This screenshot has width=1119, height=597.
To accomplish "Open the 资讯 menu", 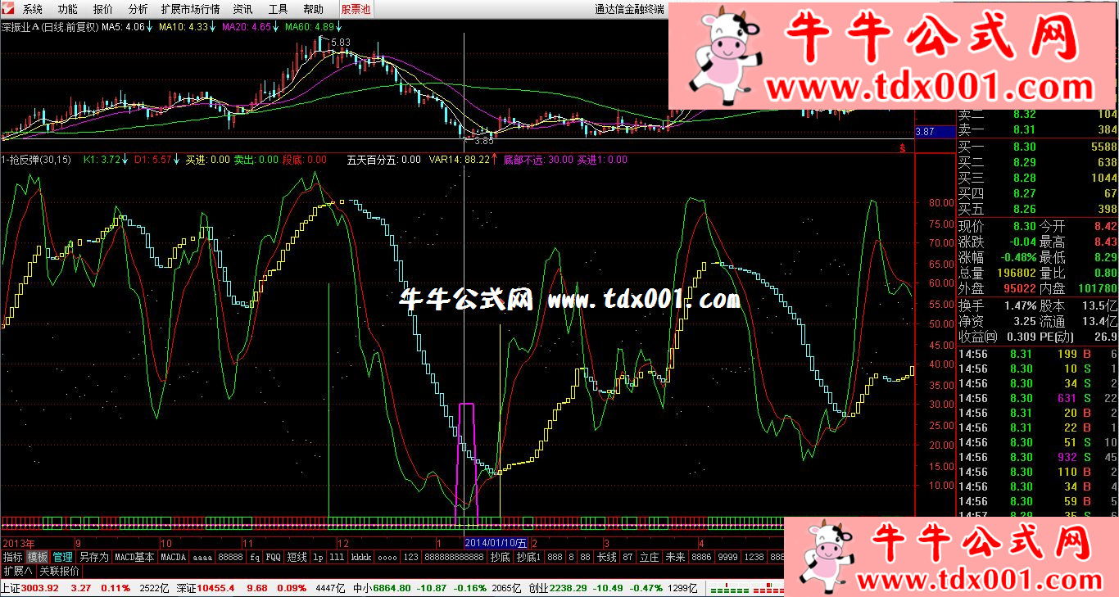I will 243,10.
